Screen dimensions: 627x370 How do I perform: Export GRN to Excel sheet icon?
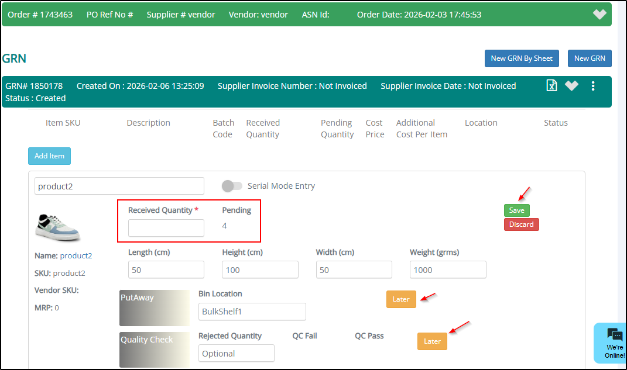[551, 86]
